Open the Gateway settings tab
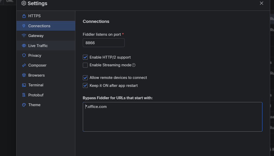The height and width of the screenshot is (156, 274). [36, 36]
